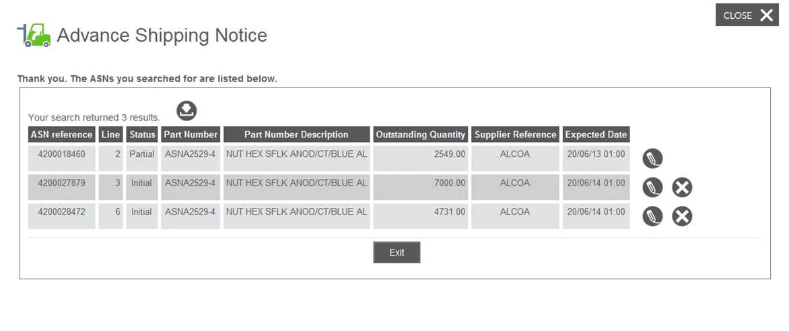Sort by ASN reference column header
Screen dimensions: 789x331
[x=61, y=135]
